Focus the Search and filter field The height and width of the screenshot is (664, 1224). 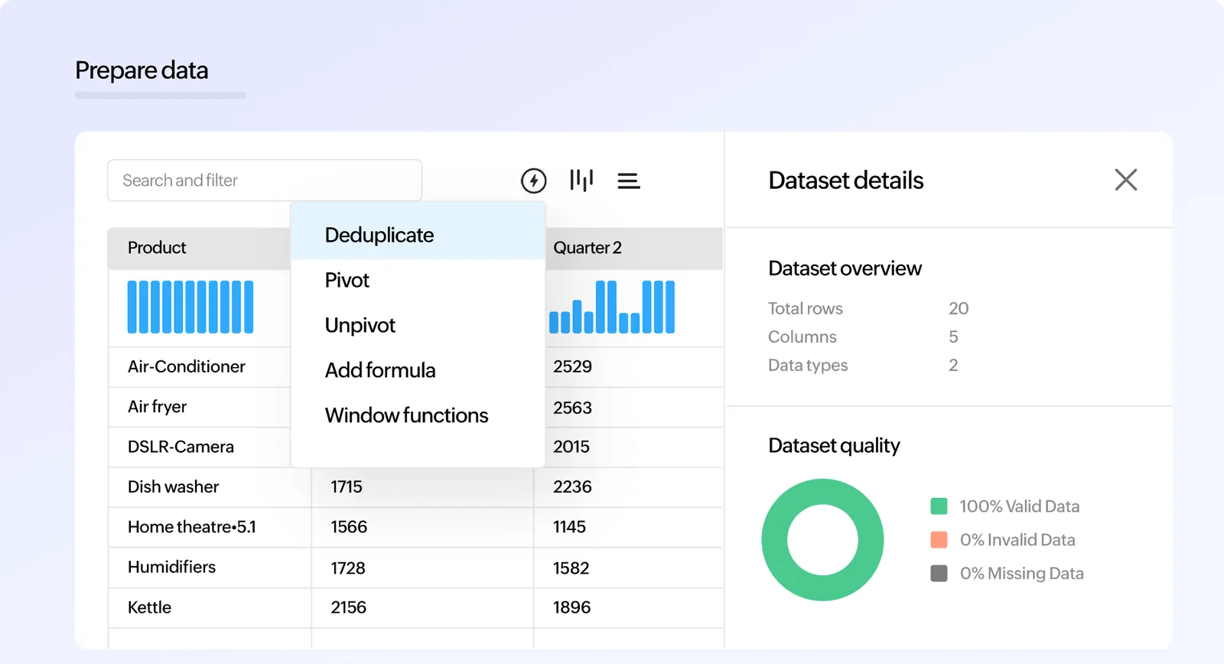[265, 181]
